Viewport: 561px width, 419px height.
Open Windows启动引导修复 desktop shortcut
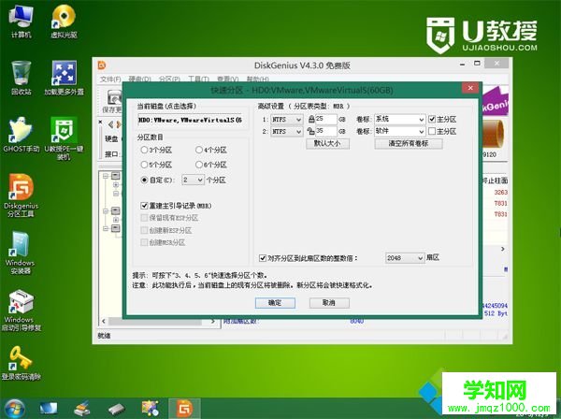coord(22,310)
